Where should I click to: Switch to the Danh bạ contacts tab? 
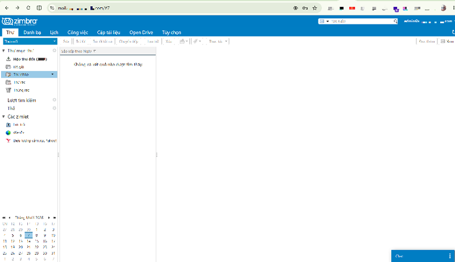click(32, 32)
